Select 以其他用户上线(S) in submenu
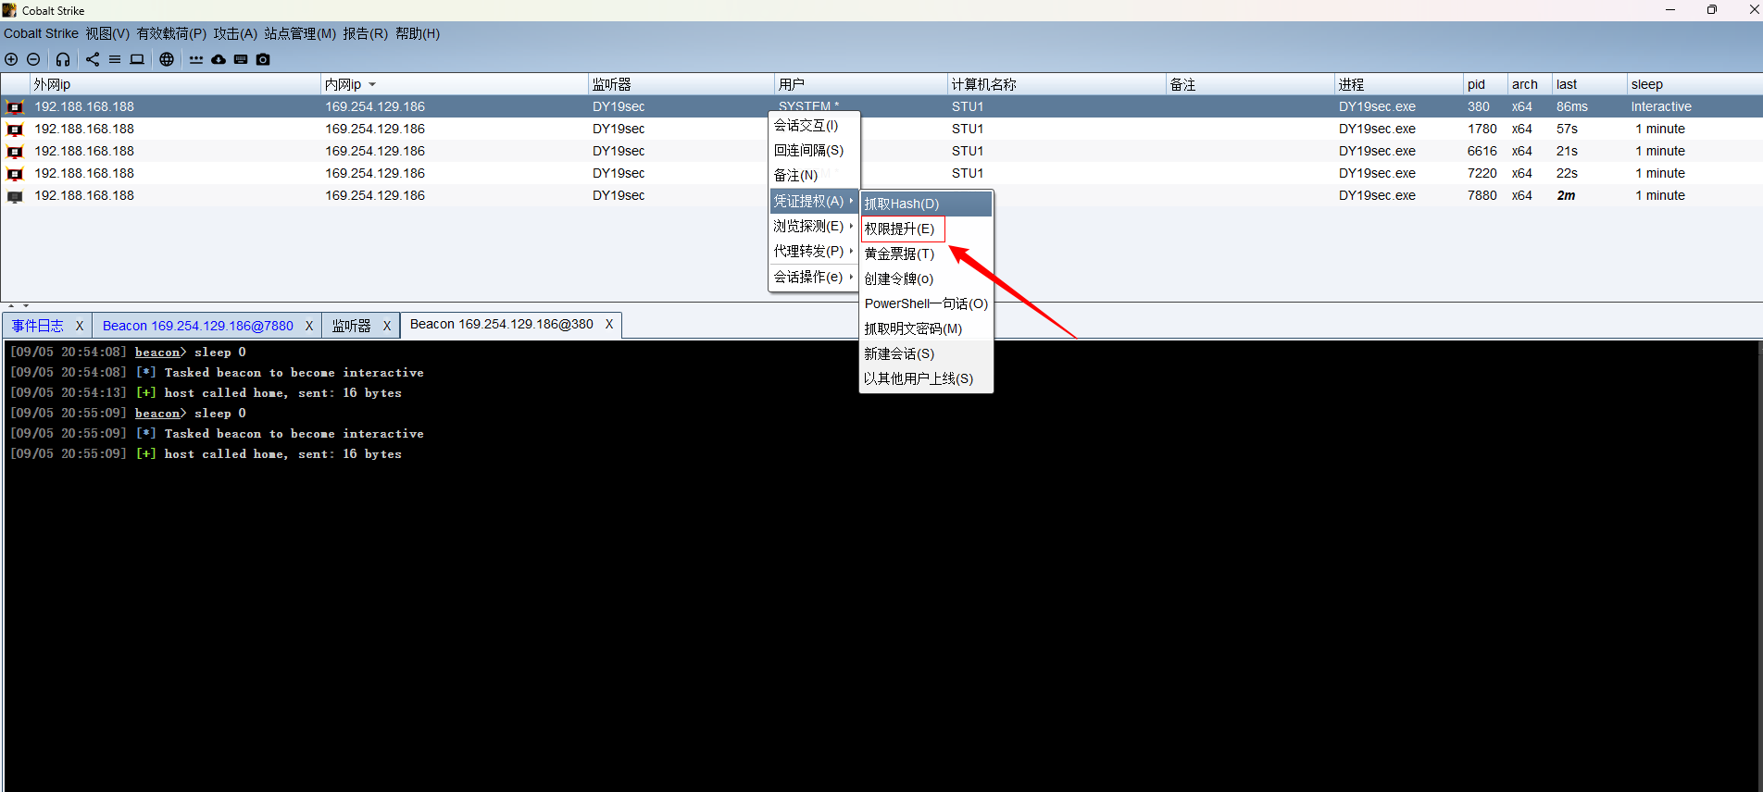Viewport: 1763px width, 792px height. (926, 378)
